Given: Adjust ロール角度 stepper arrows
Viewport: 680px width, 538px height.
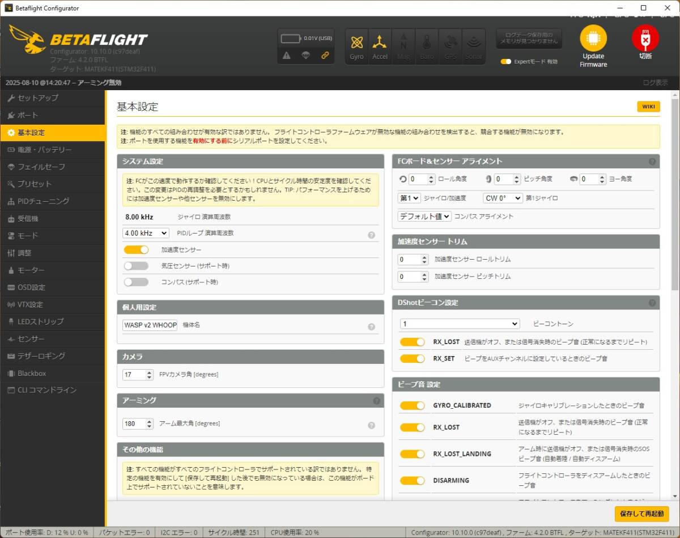Looking at the screenshot, I should tap(432, 179).
